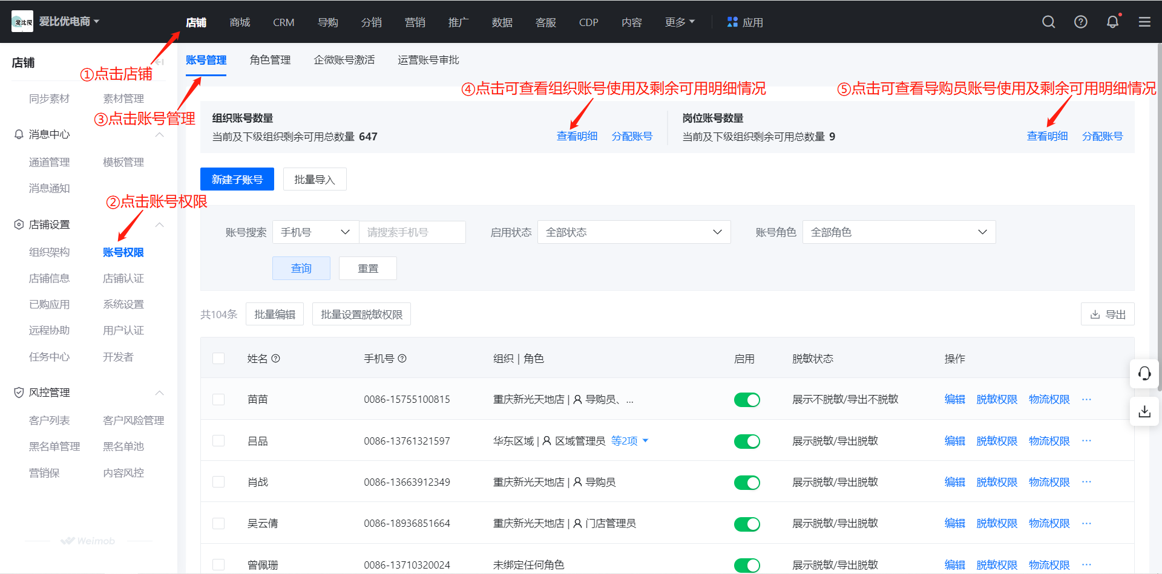1162x574 pixels.
Task: Open the 数据 top menu
Action: coord(502,22)
